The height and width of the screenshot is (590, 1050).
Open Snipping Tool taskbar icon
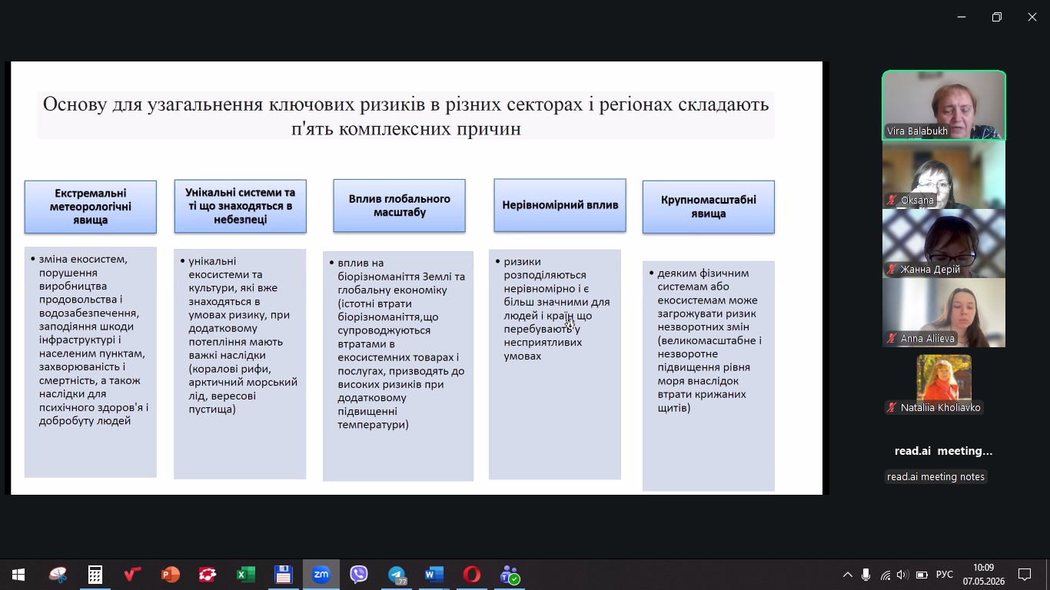pyautogui.click(x=58, y=575)
